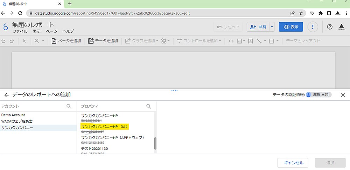Select the Demo Account row
The width and height of the screenshot is (350, 170).
point(38,115)
